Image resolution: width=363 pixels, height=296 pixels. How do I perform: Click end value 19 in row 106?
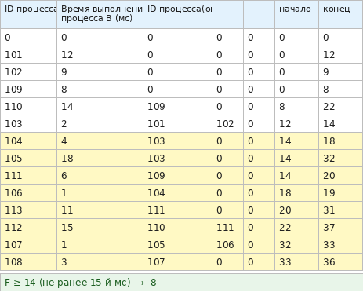(341, 193)
